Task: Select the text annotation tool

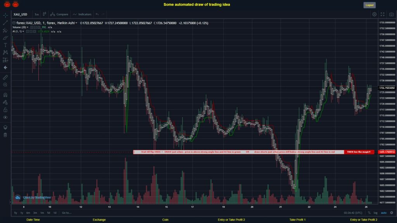Action: tap(5, 45)
